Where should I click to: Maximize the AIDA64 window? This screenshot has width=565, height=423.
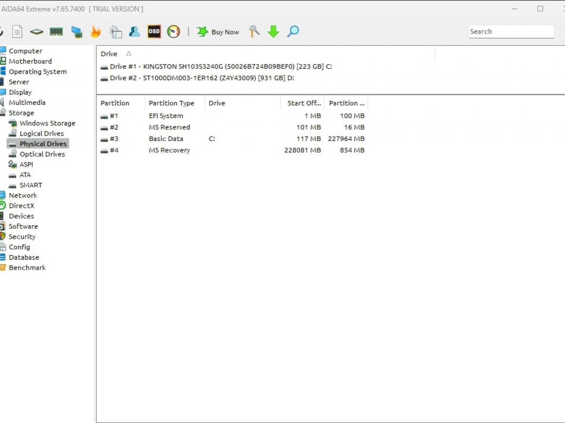pyautogui.click(x=540, y=9)
